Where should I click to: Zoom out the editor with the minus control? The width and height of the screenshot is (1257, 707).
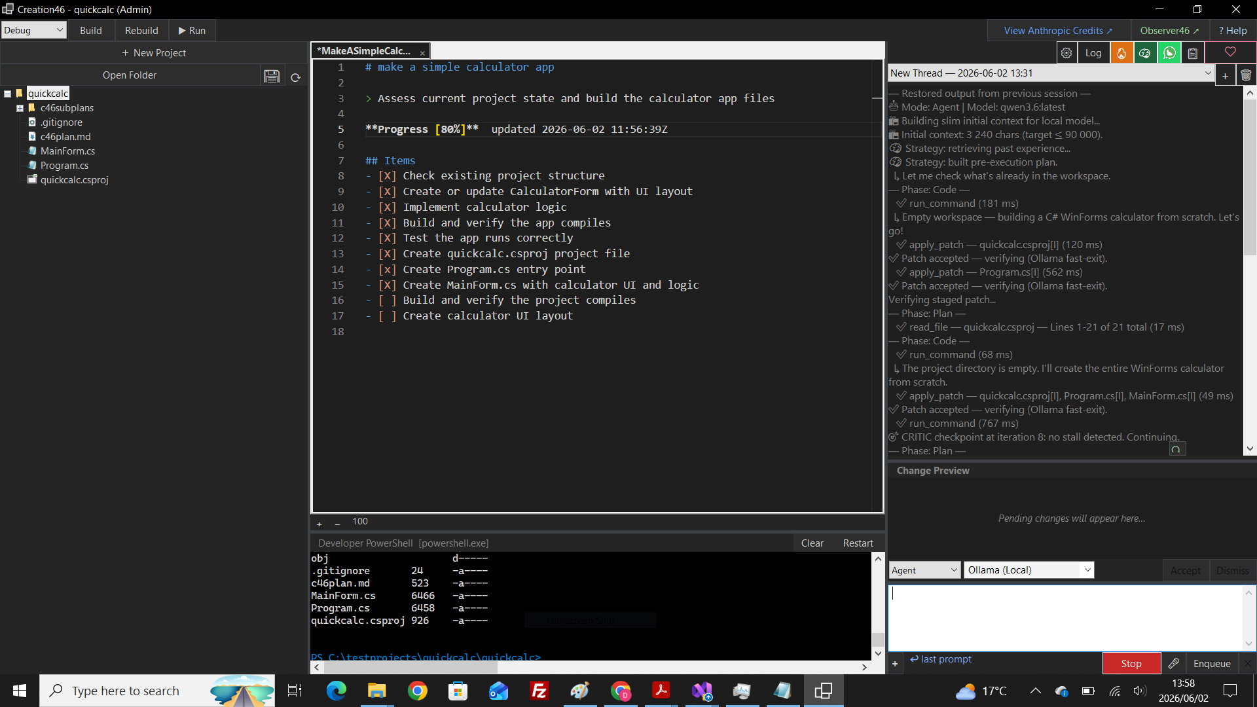[x=337, y=524]
